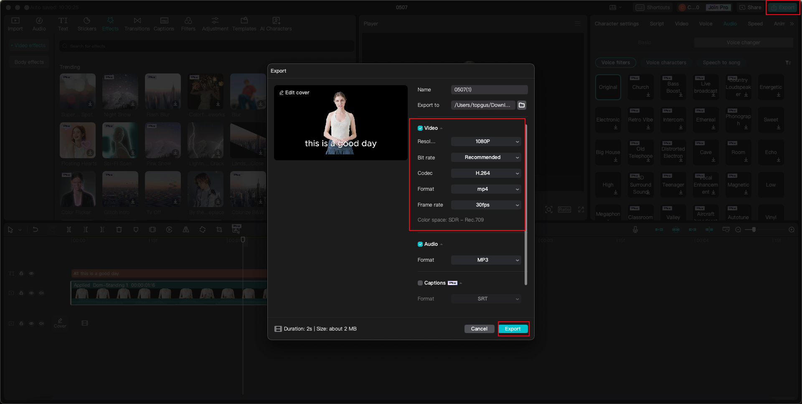Click the mirror flip icon in timeline toolbar
Image resolution: width=802 pixels, height=404 pixels.
tap(186, 230)
